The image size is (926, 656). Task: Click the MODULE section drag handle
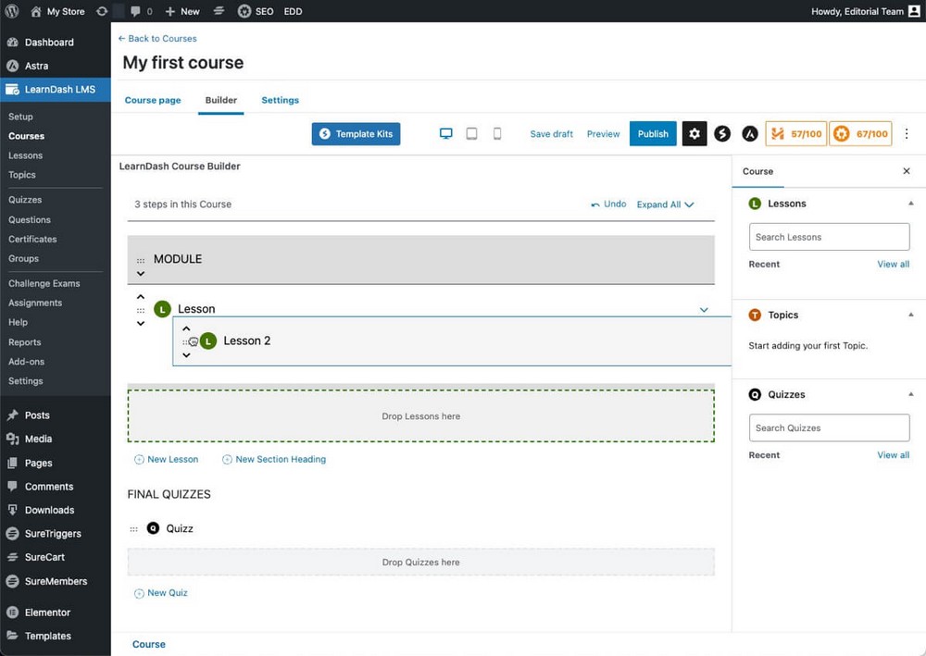coord(141,260)
